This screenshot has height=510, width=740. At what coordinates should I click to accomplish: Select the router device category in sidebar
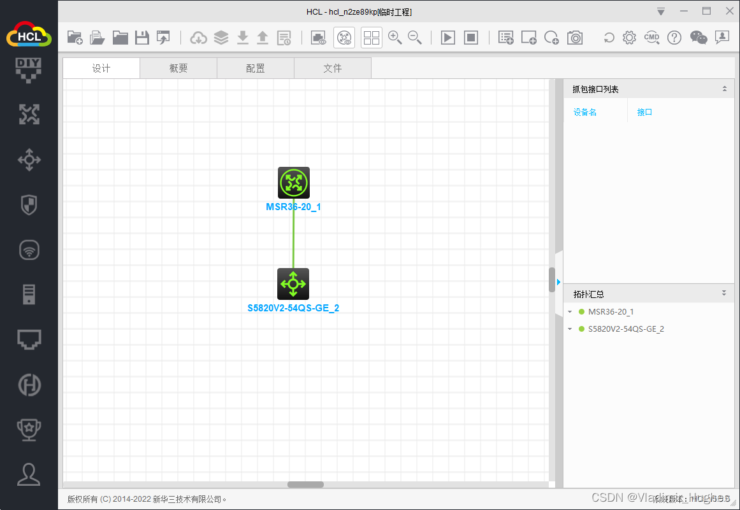tap(29, 114)
